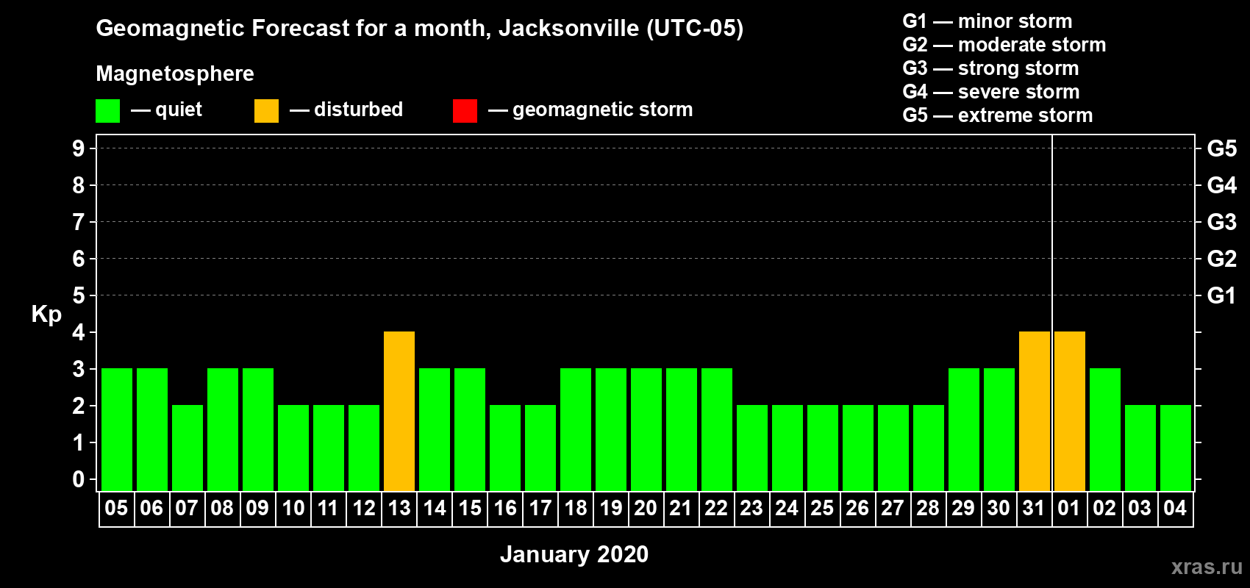This screenshot has height=588, width=1250.
Task: Click the Kp value 9 tick label
Action: (x=79, y=148)
